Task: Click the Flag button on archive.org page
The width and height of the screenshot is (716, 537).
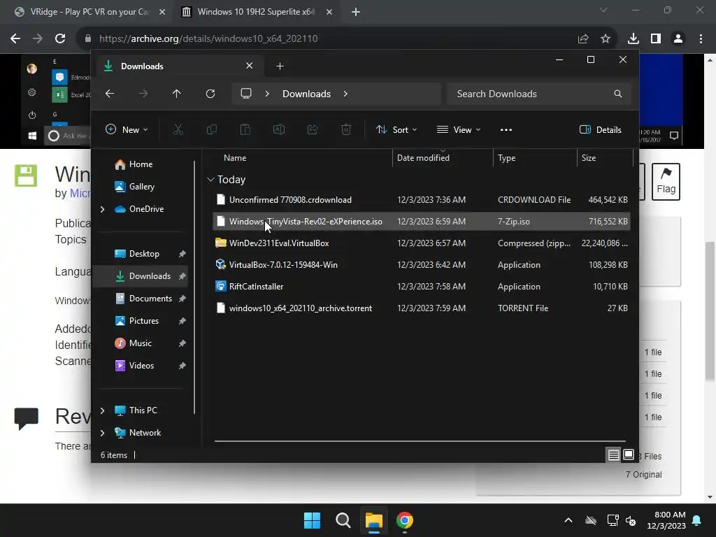Action: click(666, 182)
